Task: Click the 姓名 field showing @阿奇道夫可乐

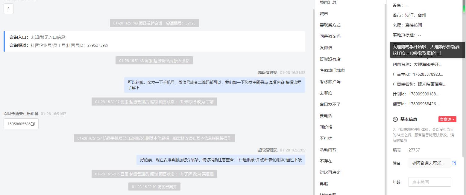Action: coord(430,163)
